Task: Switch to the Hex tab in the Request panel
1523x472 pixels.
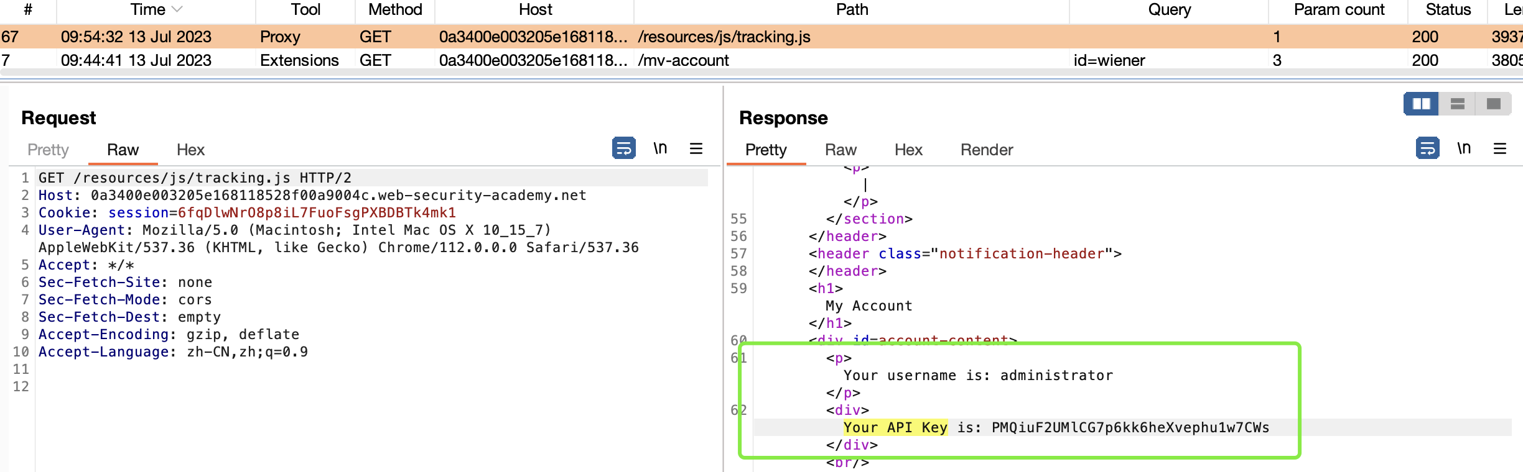Action: coord(190,150)
